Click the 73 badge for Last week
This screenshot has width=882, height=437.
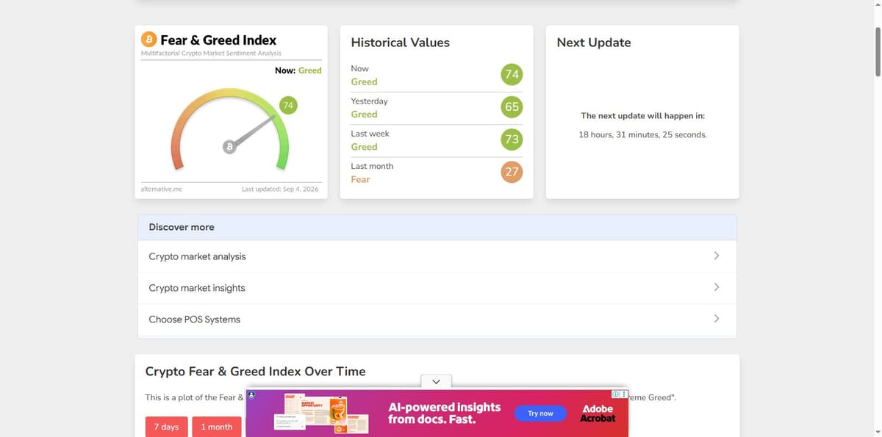point(512,140)
